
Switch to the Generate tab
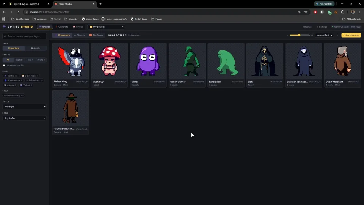62,27
